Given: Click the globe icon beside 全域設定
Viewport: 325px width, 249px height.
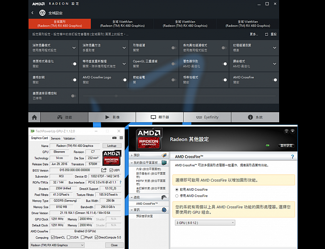Looking at the screenshot, I should [42, 13].
